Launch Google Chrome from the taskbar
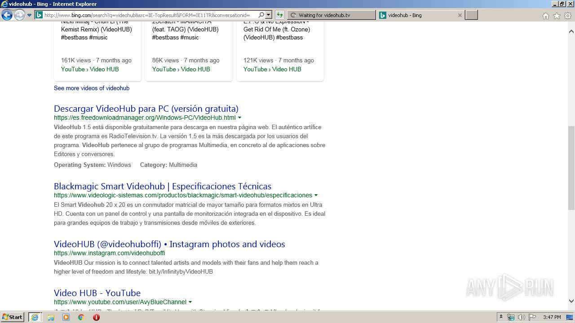 [81, 317]
